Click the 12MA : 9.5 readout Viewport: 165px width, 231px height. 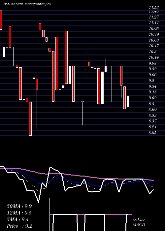19,213
